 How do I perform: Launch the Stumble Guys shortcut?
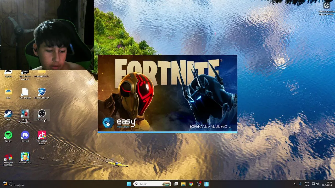pyautogui.click(x=25, y=158)
